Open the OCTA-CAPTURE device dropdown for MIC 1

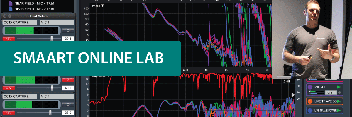click(x=20, y=22)
